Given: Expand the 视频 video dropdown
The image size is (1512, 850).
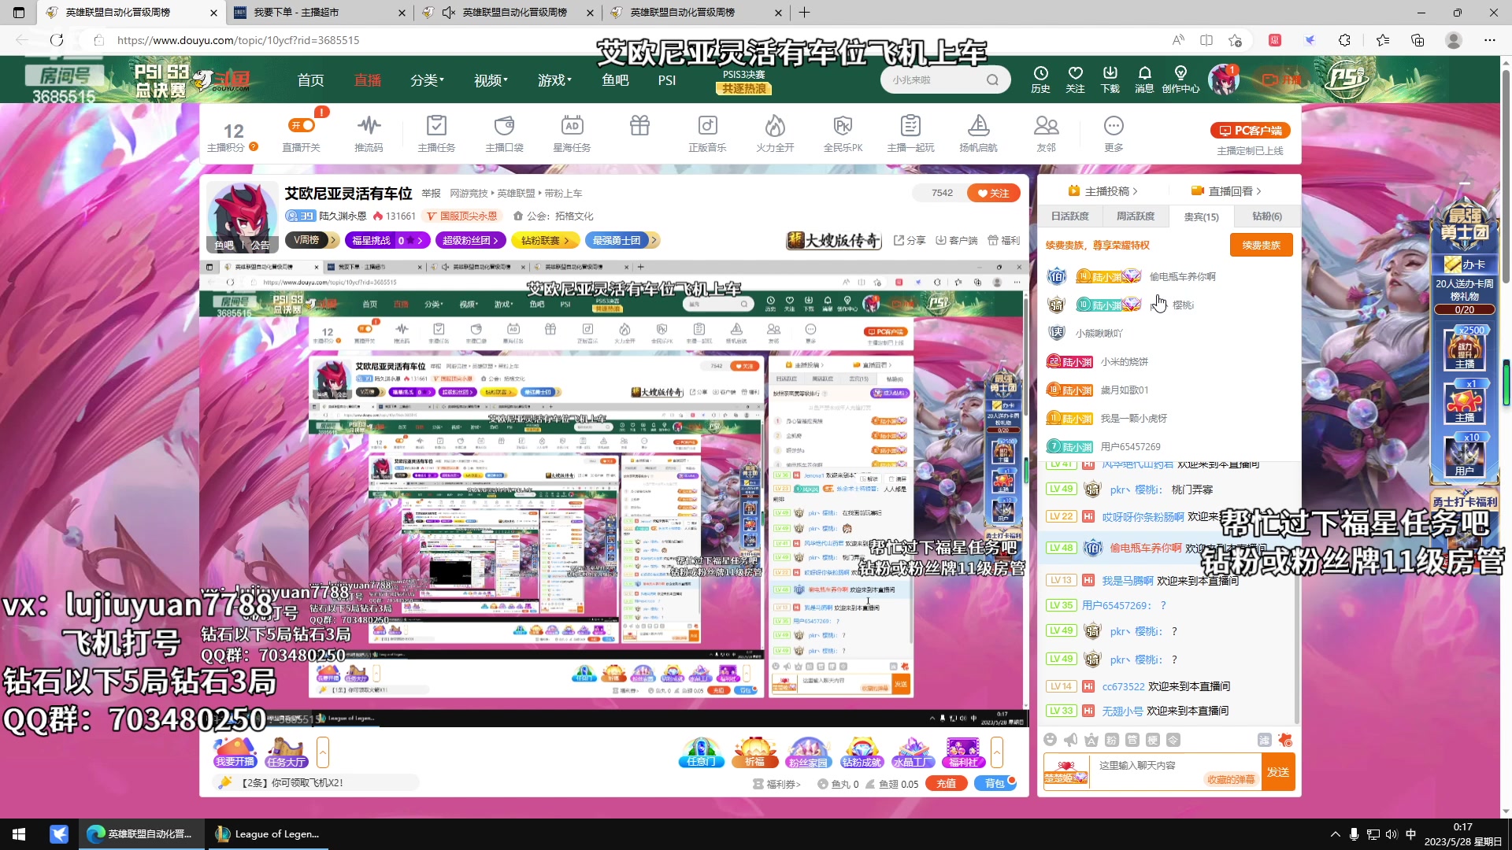Looking at the screenshot, I should click(x=491, y=80).
